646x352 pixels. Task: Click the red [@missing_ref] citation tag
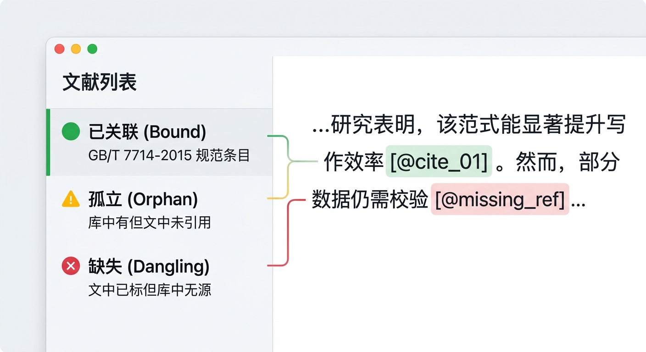coord(500,199)
